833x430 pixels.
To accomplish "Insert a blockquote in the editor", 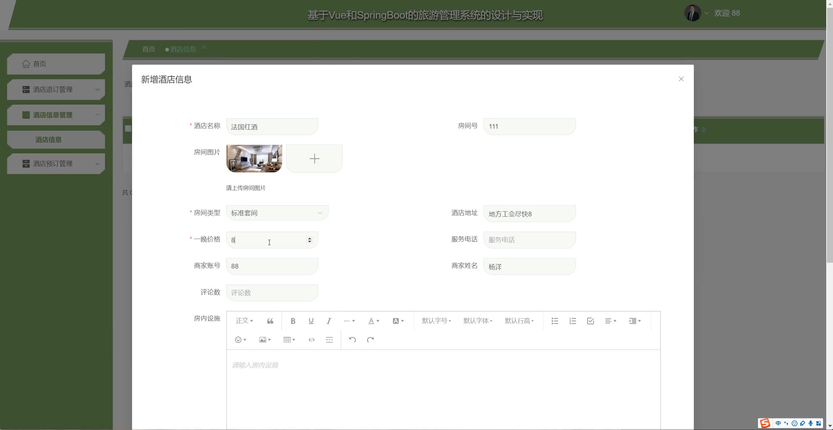I will [270, 321].
